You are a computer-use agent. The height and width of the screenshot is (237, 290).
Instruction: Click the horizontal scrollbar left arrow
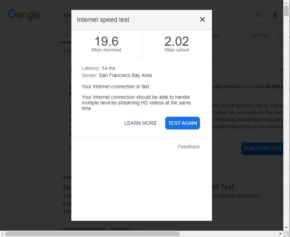(2, 234)
